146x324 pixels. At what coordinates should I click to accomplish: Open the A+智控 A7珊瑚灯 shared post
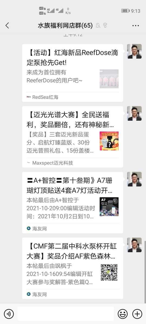coord(72,202)
